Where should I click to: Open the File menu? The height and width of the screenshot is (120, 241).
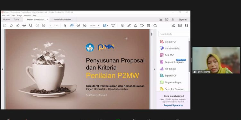3,15
